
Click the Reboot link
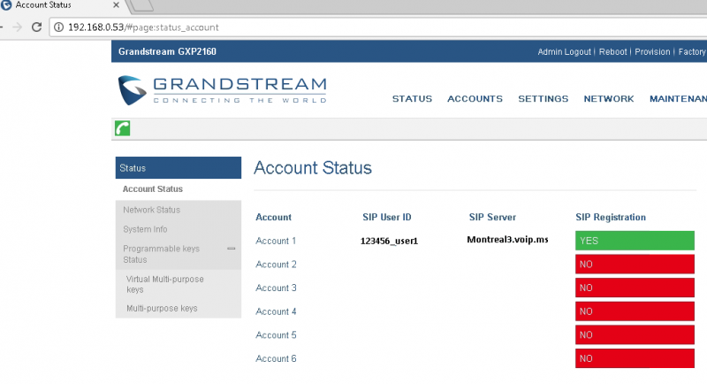tap(612, 51)
